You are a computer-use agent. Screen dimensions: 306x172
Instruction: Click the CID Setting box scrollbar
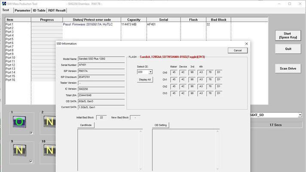217,150
